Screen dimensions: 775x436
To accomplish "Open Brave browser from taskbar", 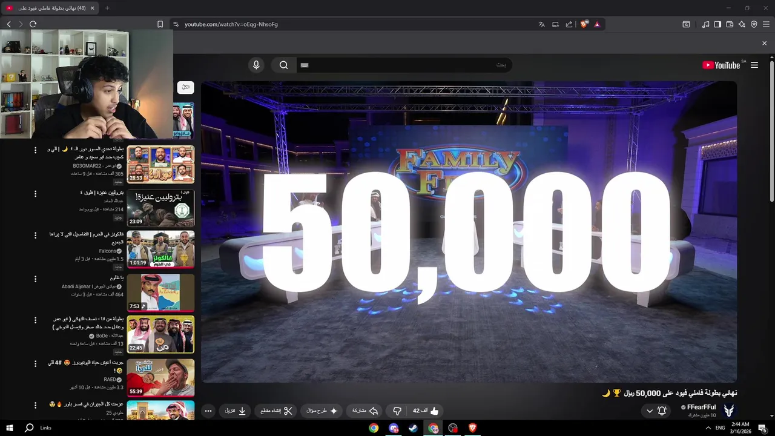I will point(472,428).
